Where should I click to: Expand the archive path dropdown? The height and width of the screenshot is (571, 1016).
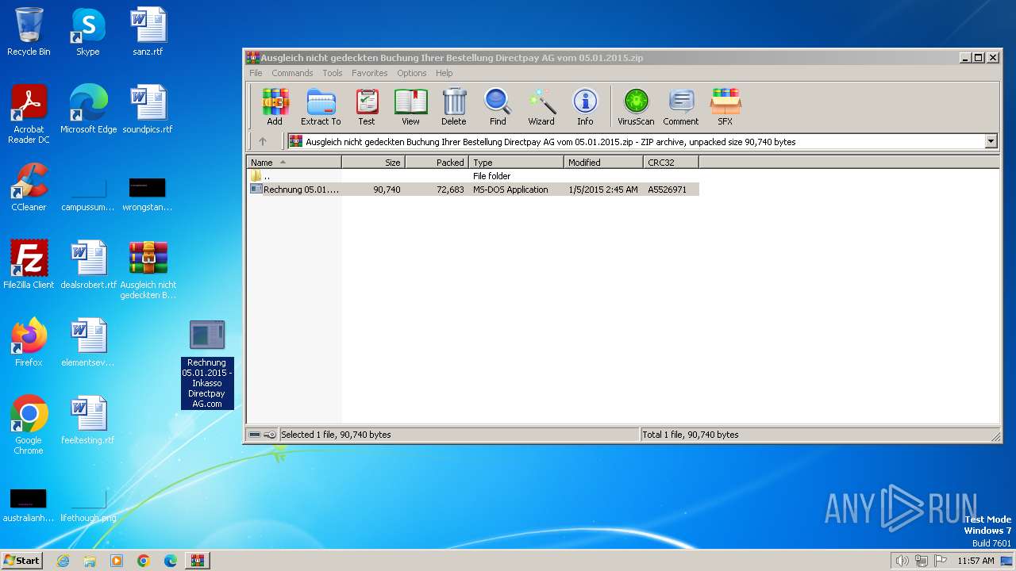click(x=991, y=142)
